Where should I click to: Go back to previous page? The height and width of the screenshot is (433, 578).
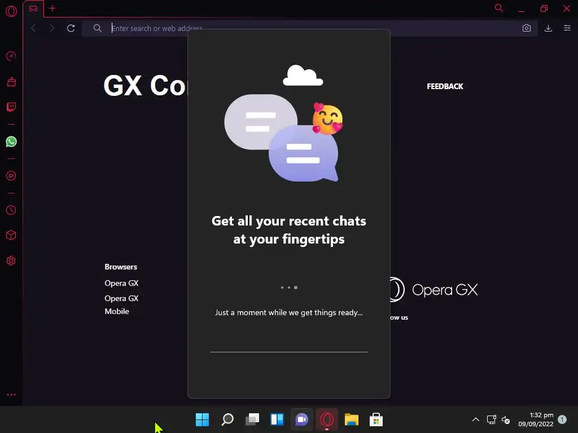point(33,28)
